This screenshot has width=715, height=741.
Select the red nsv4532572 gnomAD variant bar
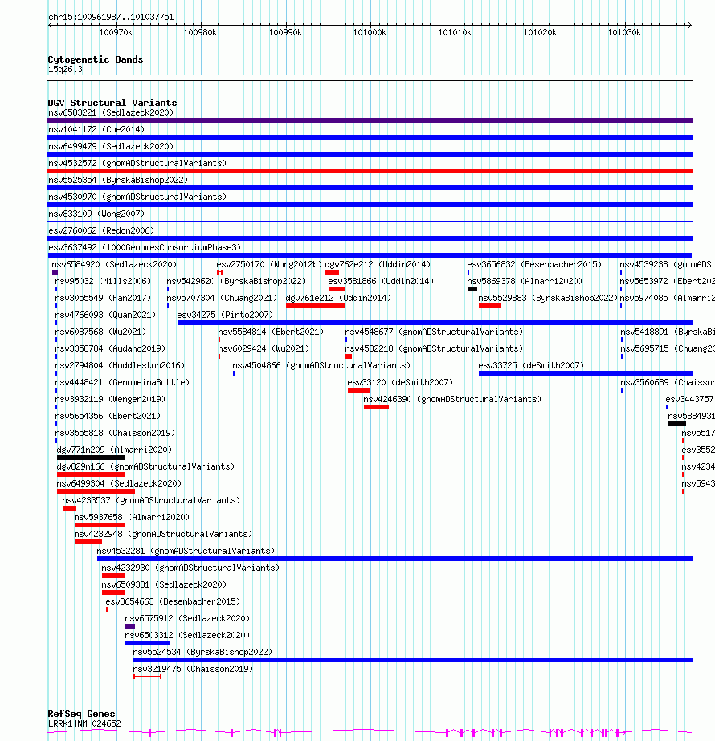click(370, 171)
